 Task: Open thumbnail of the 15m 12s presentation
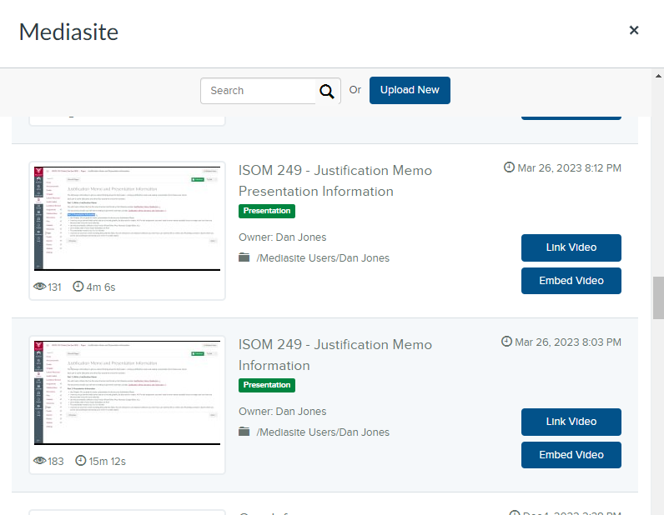[x=127, y=393]
